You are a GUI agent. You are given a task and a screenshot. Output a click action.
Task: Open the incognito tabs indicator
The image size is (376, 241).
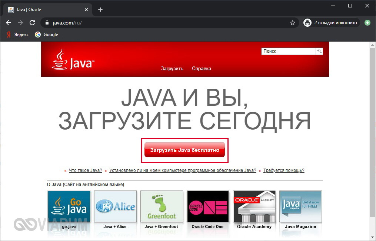coord(331,23)
